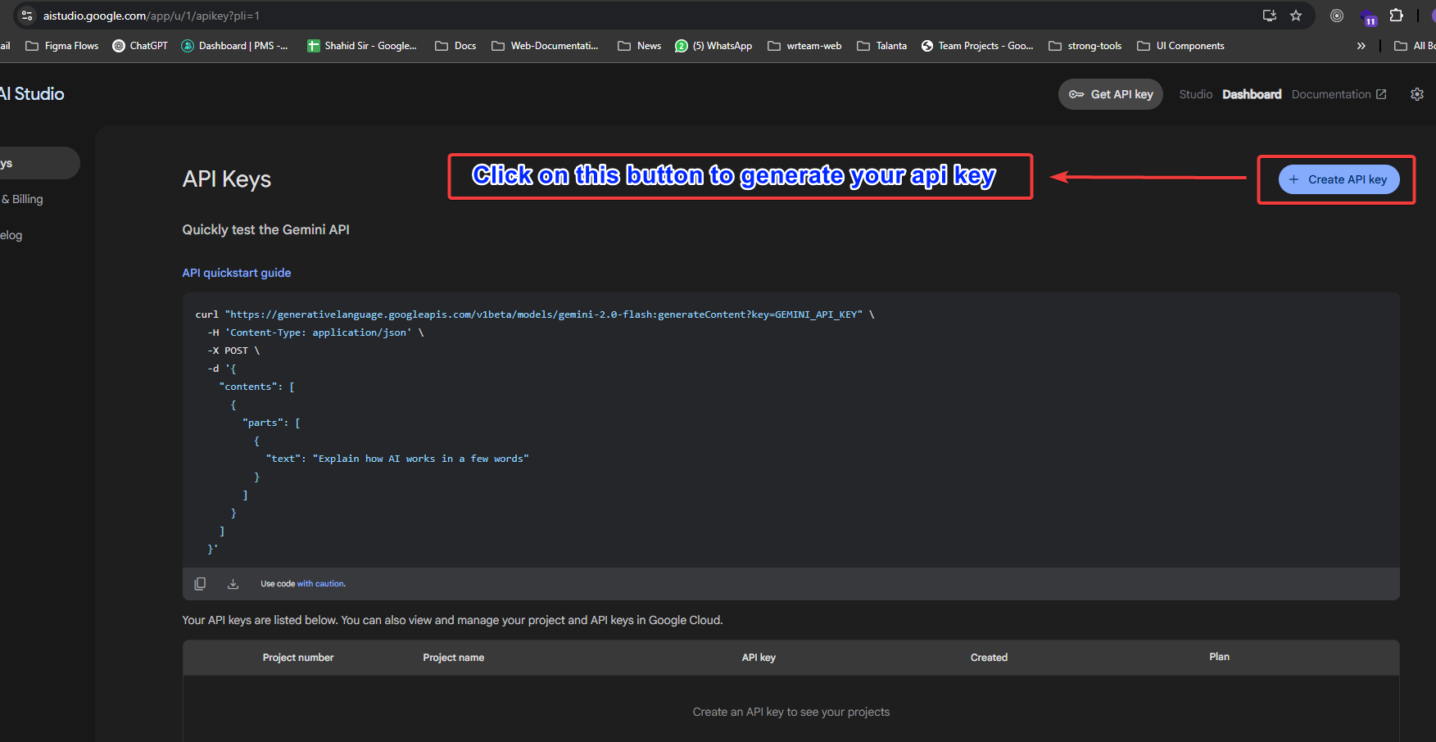Click the API Keys page heading

[x=227, y=179]
